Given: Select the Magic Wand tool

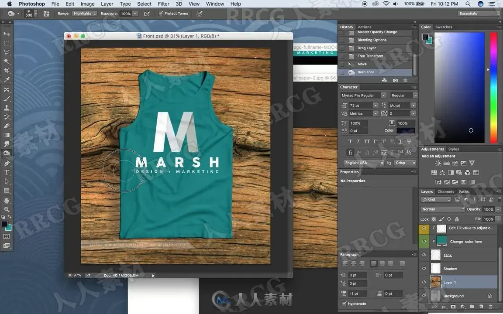Looking at the screenshot, I should pos(7,61).
